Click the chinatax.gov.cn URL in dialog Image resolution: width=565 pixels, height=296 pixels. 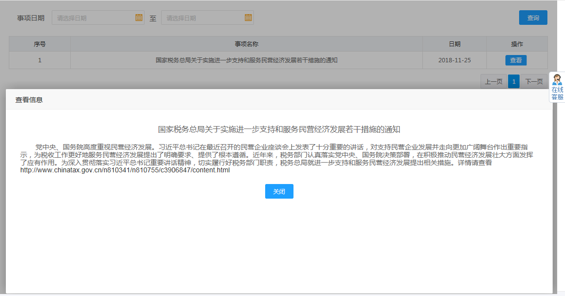(x=125, y=170)
